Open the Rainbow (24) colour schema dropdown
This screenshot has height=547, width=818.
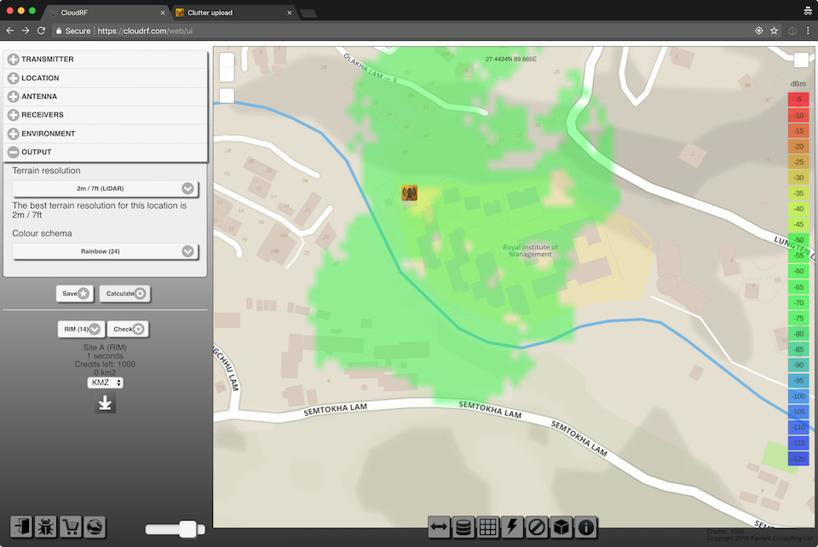pyautogui.click(x=105, y=251)
